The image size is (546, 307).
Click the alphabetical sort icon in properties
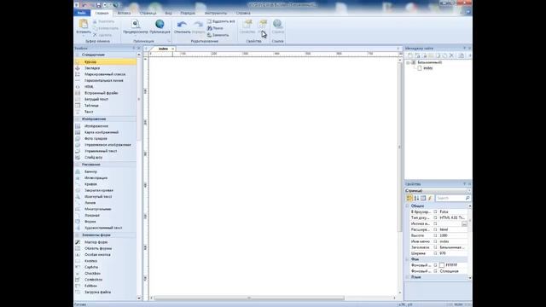[x=416, y=198]
